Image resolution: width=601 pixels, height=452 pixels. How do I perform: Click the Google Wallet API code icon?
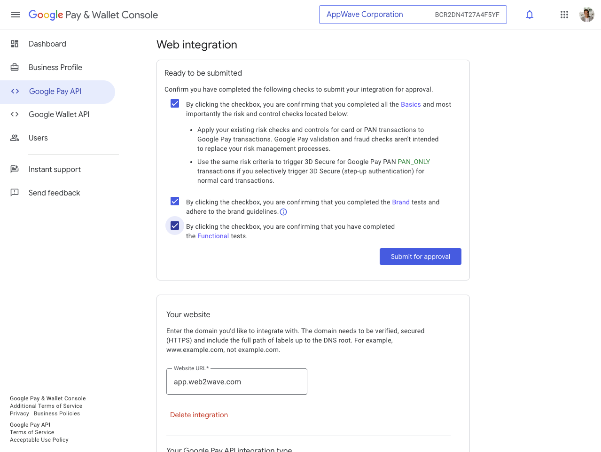click(15, 114)
